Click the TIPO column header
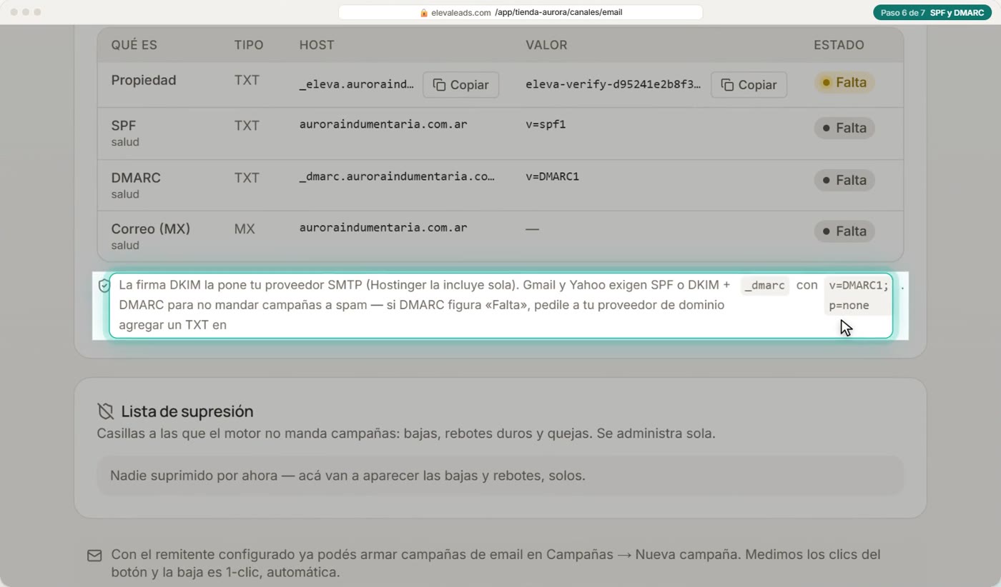Screen dimensions: 1001x587 point(249,45)
